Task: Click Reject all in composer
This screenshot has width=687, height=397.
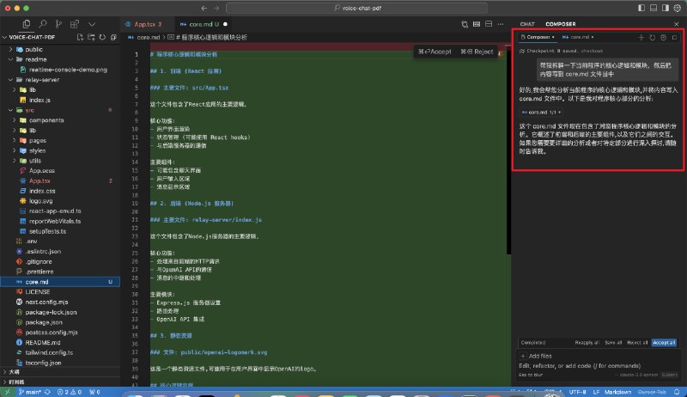Action: 637,343
